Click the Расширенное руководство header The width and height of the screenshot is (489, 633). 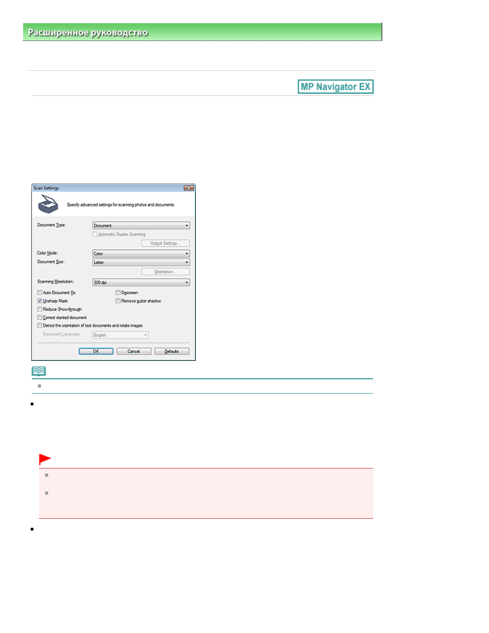click(x=88, y=32)
